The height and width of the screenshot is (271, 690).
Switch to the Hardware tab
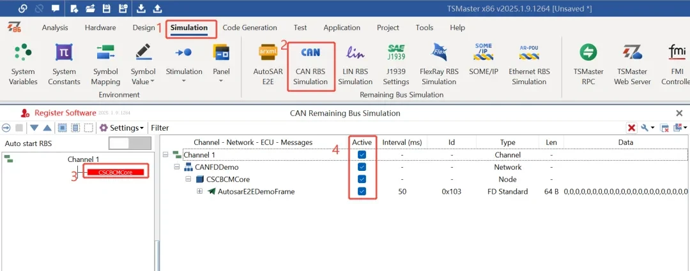(100, 27)
